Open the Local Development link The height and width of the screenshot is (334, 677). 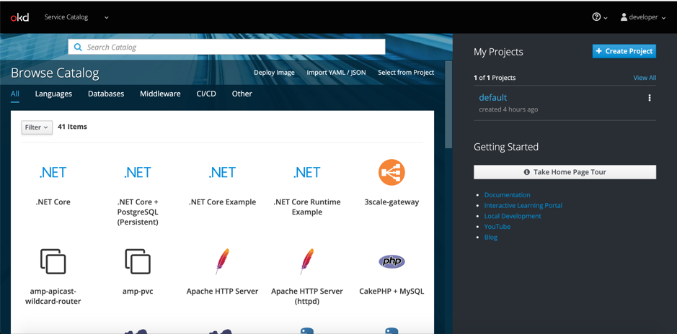coord(513,216)
